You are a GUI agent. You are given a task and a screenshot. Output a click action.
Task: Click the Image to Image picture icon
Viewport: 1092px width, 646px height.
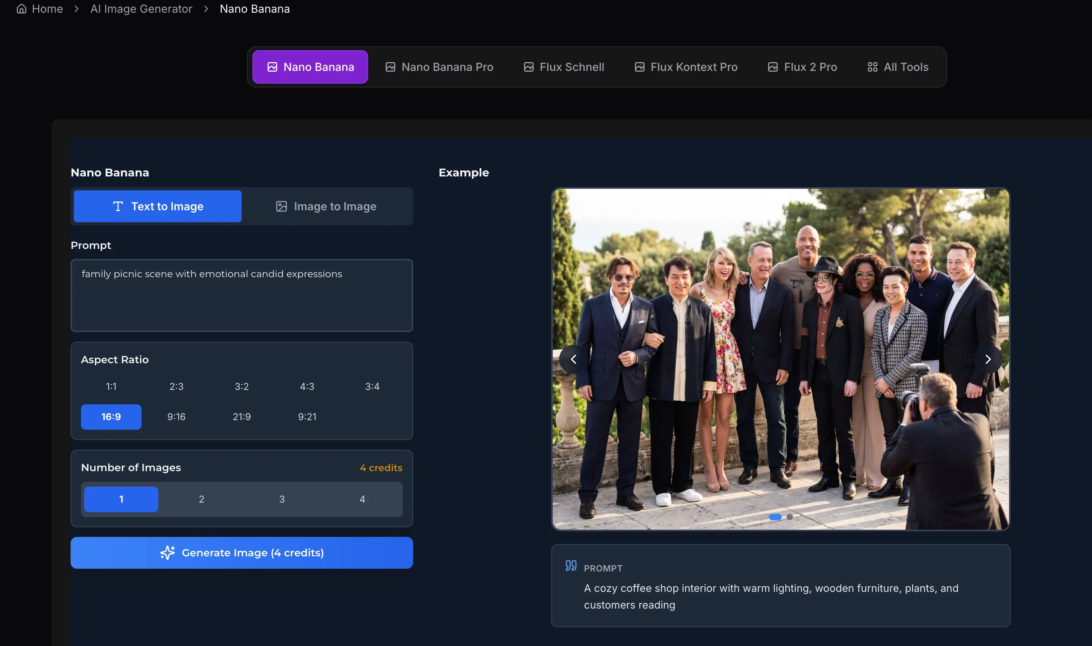click(281, 206)
